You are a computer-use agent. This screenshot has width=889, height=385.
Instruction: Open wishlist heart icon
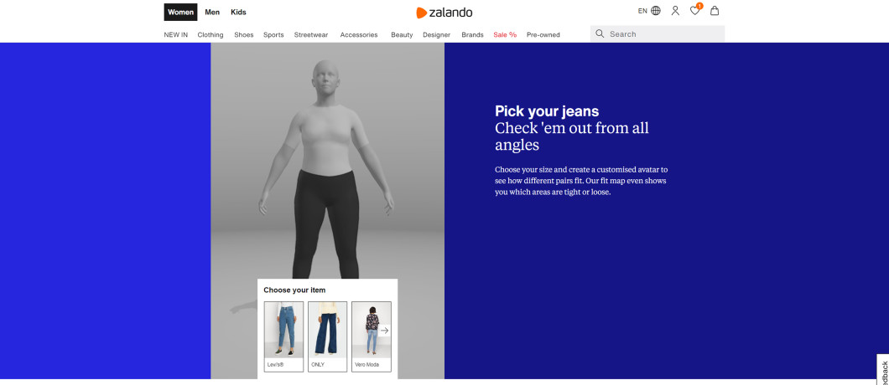(694, 11)
